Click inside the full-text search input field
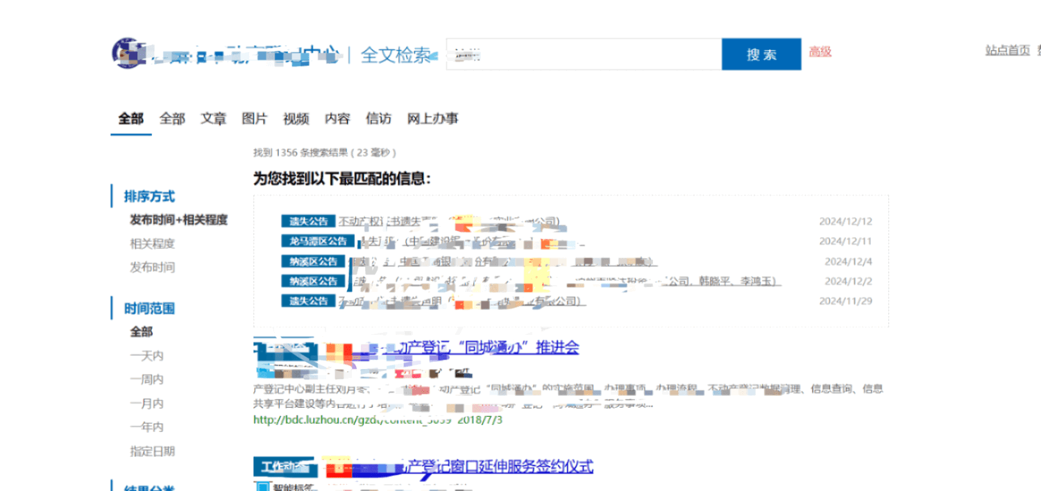This screenshot has width=1041, height=491. pos(583,54)
